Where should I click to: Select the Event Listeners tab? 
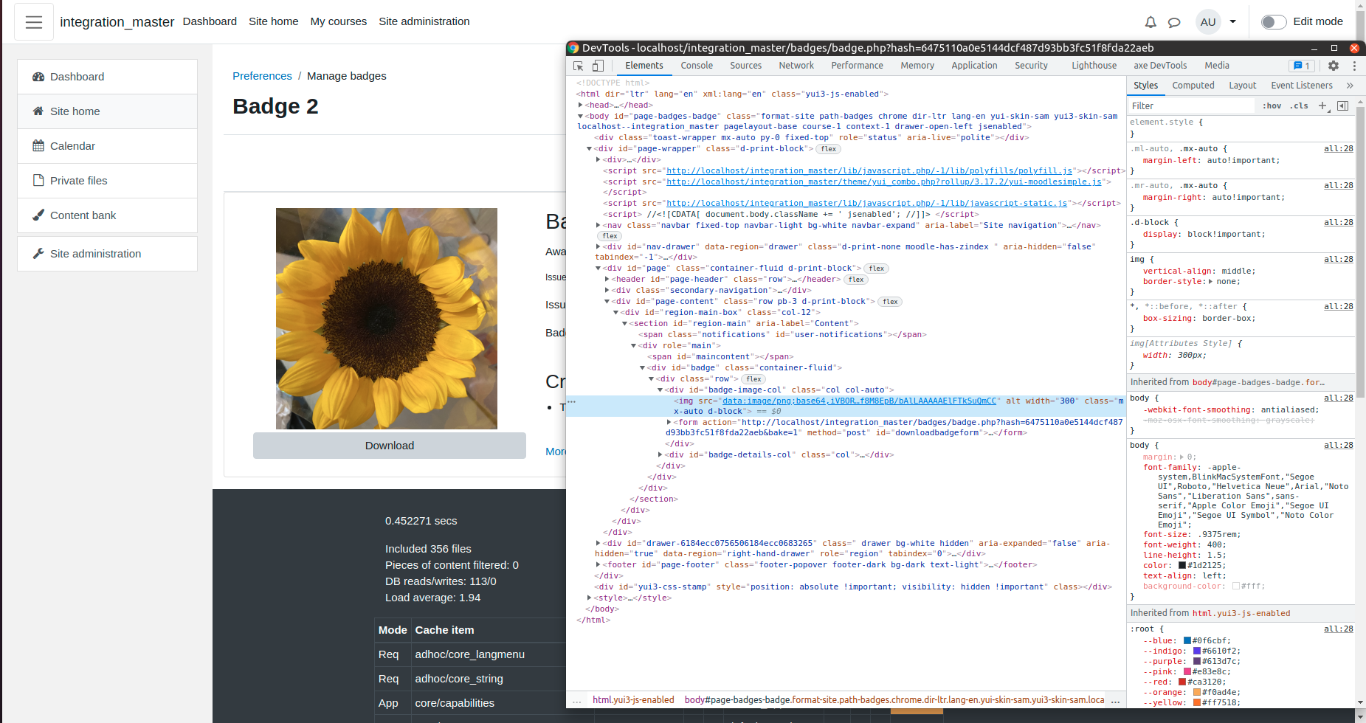tap(1302, 86)
